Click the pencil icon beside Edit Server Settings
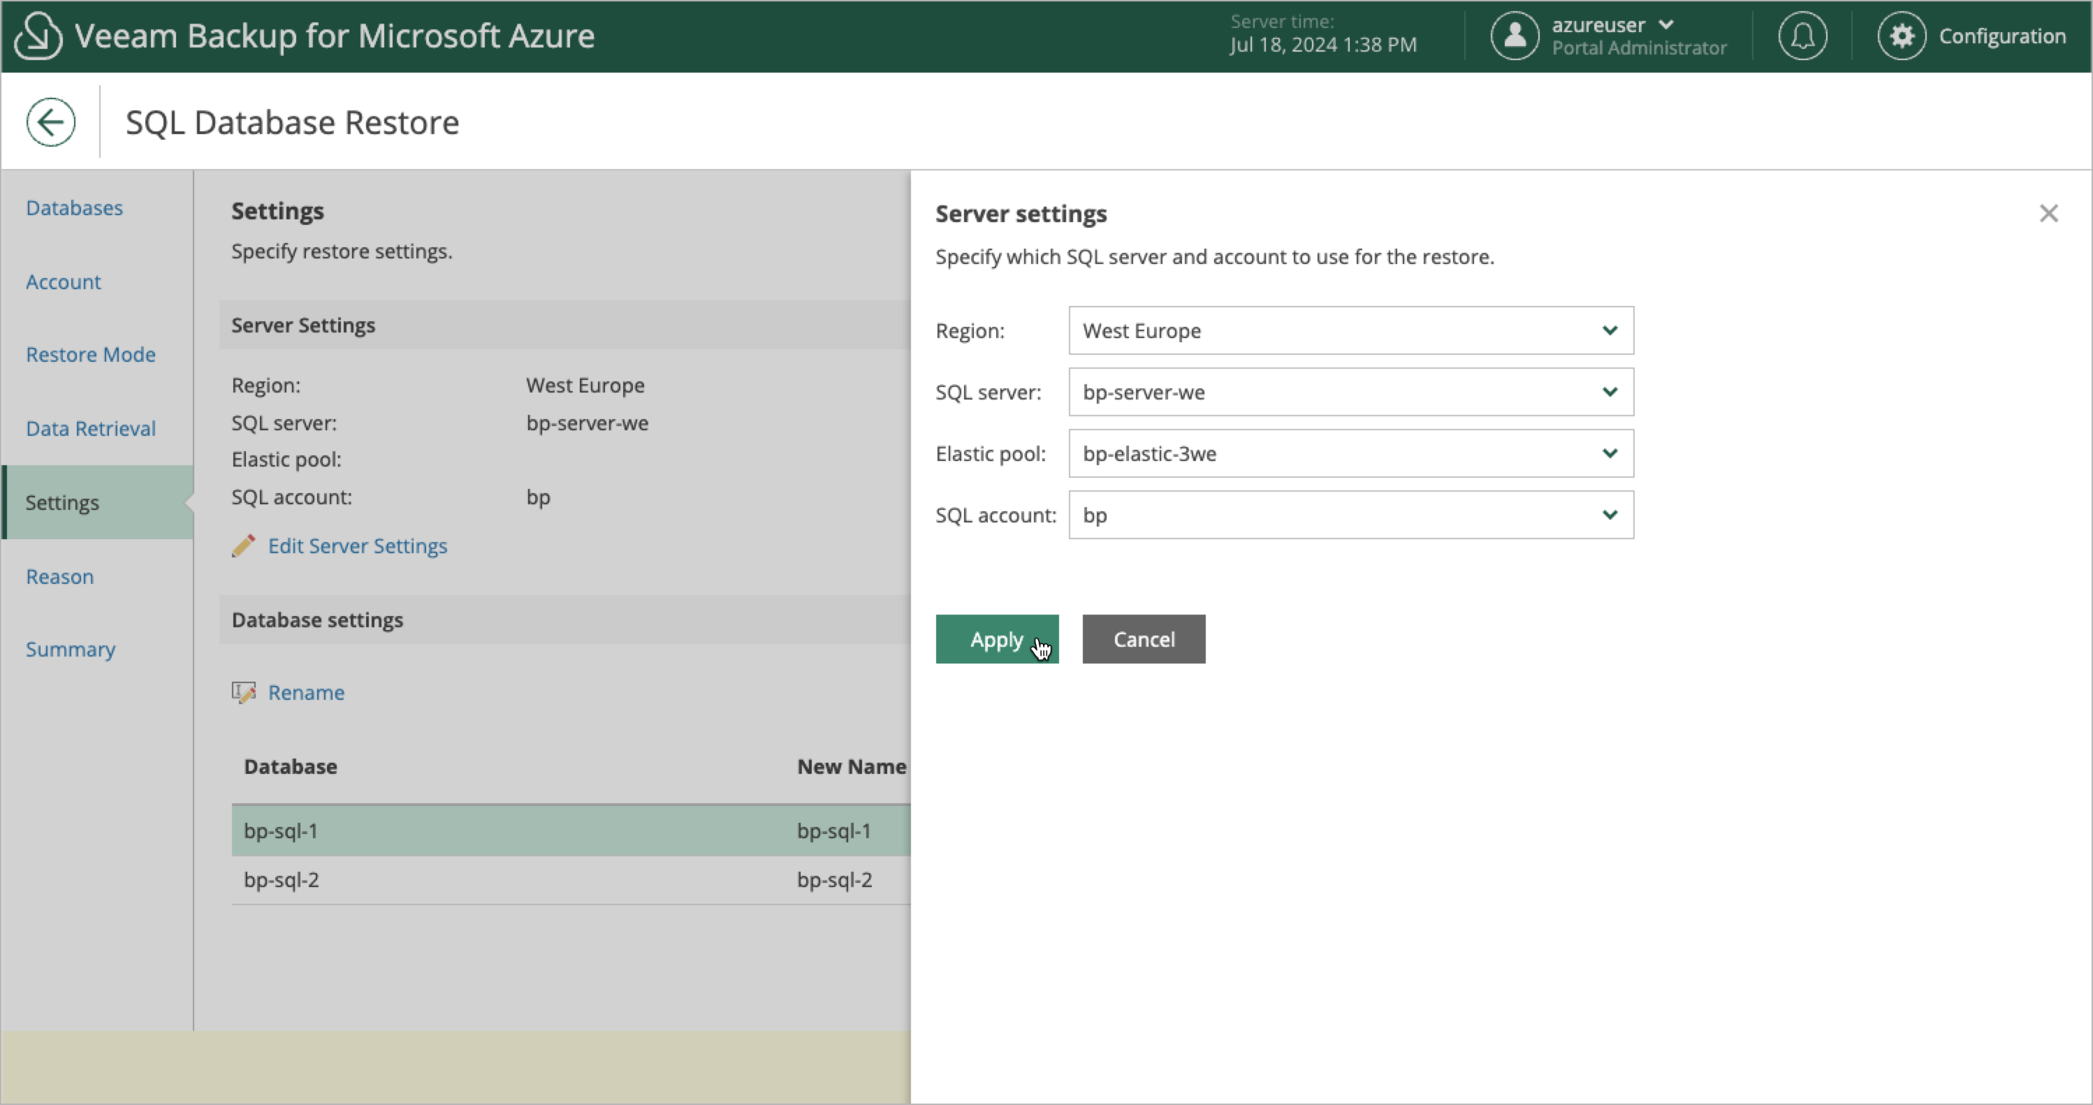This screenshot has height=1105, width=2093. coord(244,546)
